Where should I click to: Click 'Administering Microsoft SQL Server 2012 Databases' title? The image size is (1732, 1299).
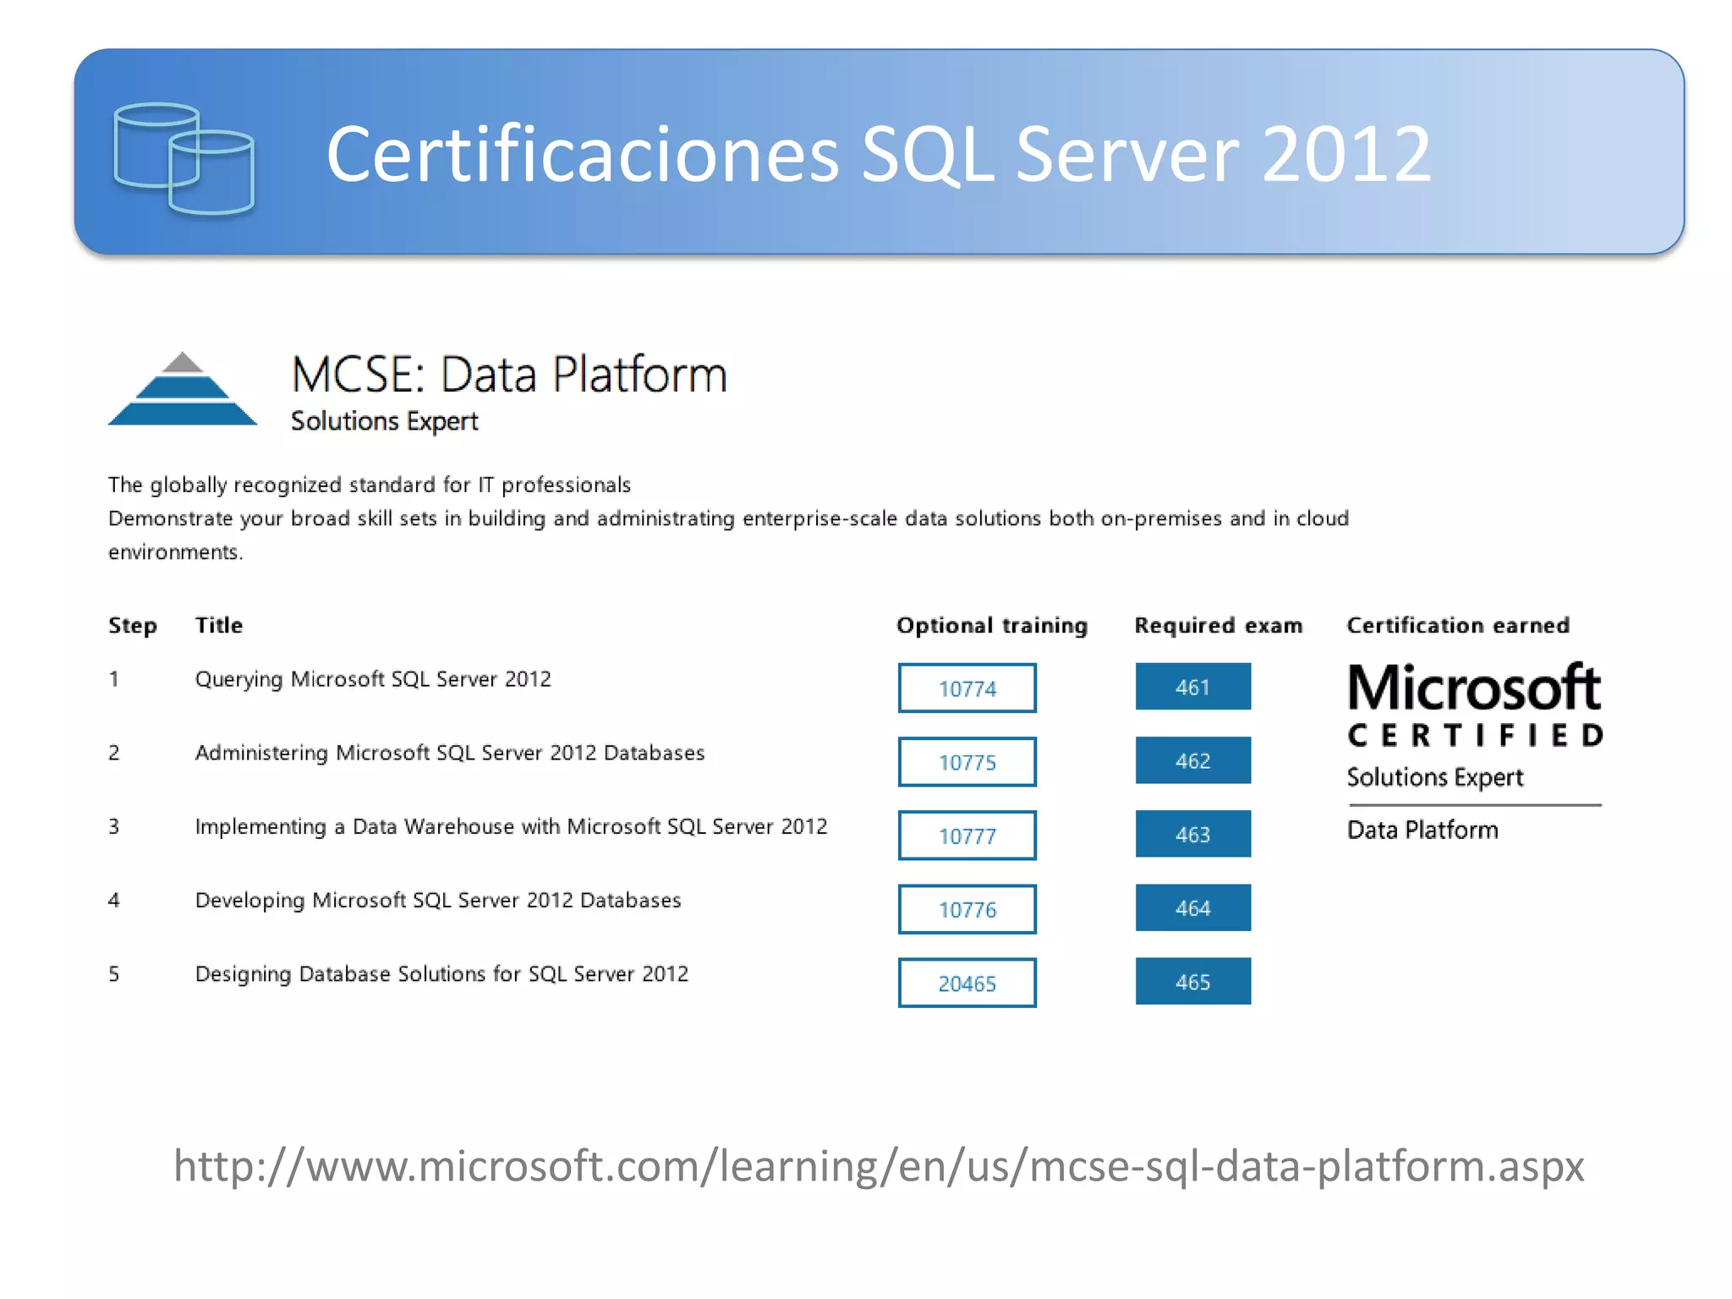click(x=449, y=753)
